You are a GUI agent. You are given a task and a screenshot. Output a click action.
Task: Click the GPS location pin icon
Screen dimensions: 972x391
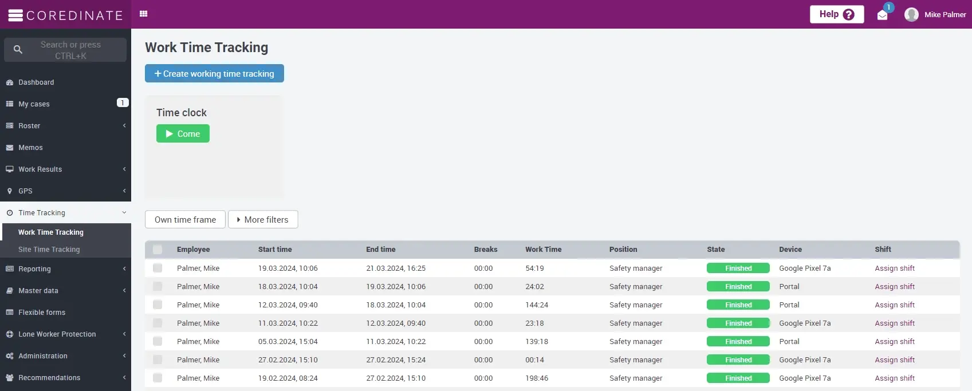10,191
